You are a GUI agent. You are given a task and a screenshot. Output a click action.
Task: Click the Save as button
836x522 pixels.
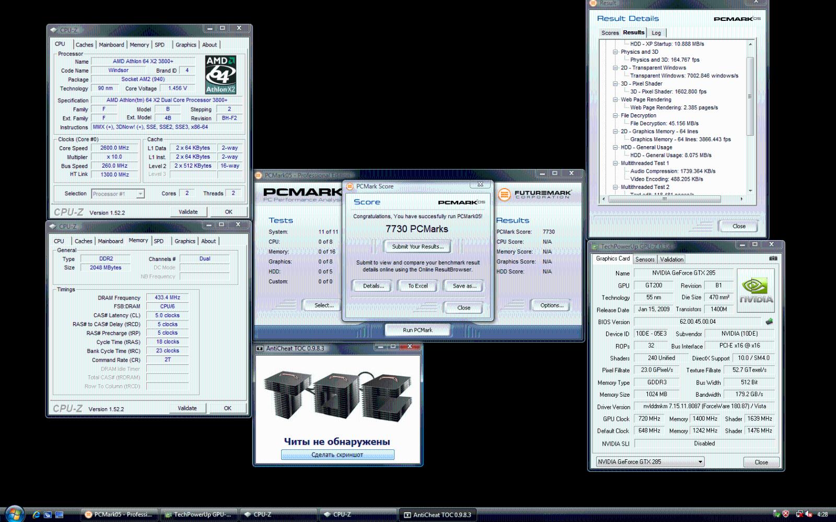pyautogui.click(x=464, y=286)
